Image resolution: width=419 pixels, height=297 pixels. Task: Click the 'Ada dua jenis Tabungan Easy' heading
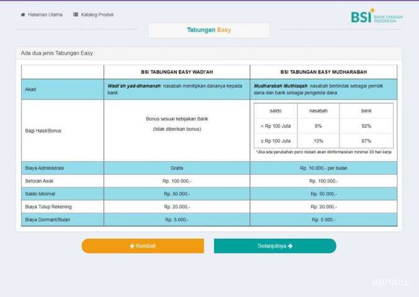click(x=57, y=53)
